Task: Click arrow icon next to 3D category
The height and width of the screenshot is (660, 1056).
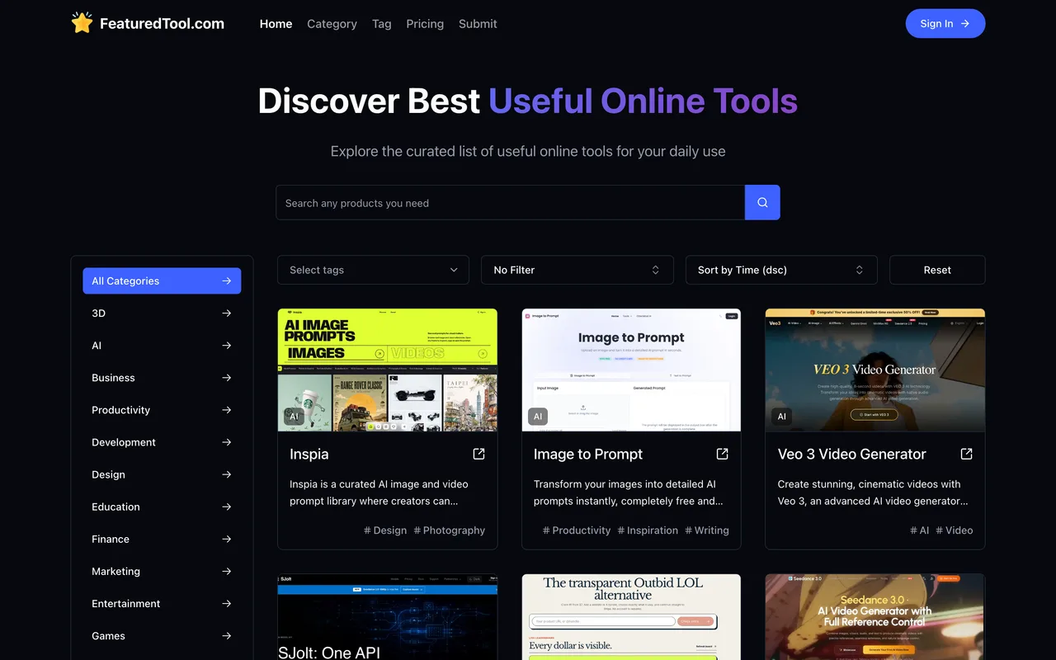Action: tap(227, 313)
